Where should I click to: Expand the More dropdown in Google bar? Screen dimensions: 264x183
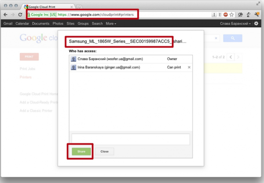(111, 23)
